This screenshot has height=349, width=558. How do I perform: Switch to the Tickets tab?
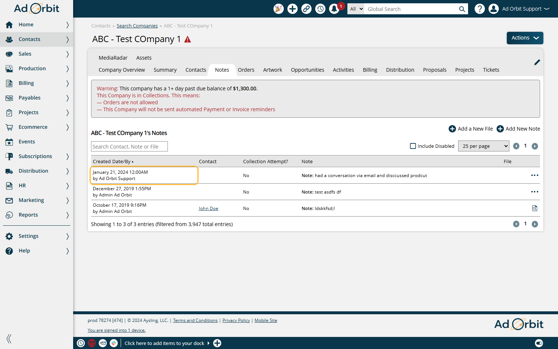[x=491, y=70]
